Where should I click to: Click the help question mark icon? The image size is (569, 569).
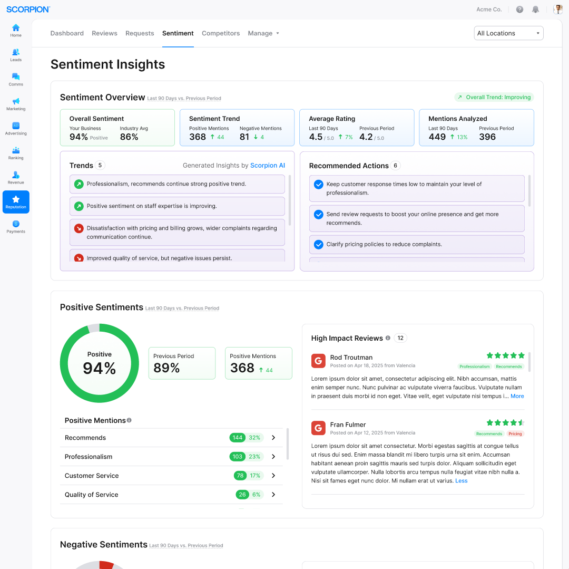[x=519, y=9]
